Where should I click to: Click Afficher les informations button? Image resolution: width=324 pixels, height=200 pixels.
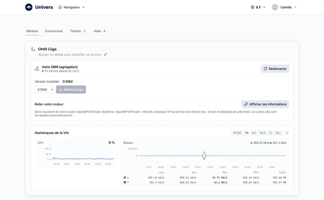[x=265, y=104]
